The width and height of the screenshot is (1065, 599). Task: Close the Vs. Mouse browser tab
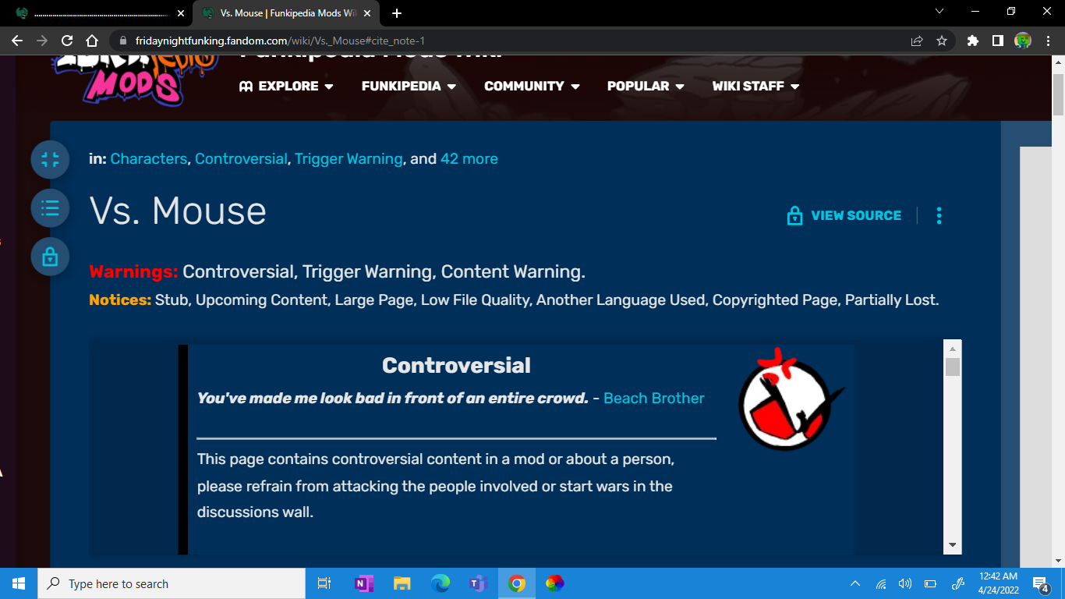point(367,13)
